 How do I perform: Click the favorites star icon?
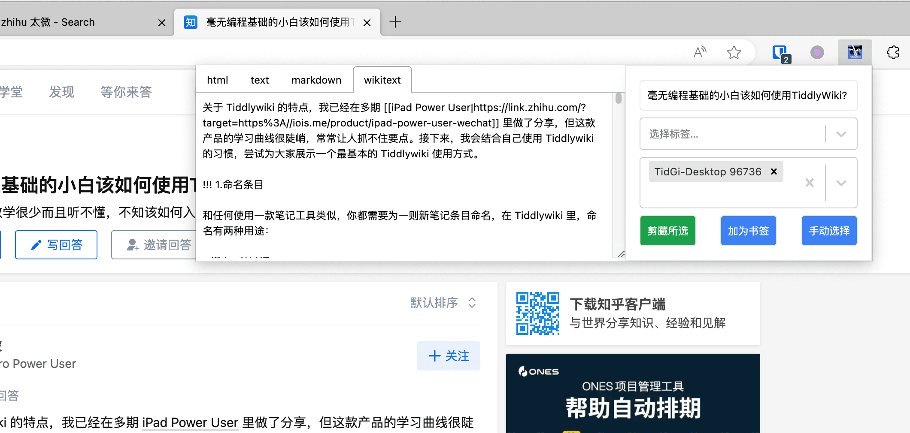click(x=734, y=52)
